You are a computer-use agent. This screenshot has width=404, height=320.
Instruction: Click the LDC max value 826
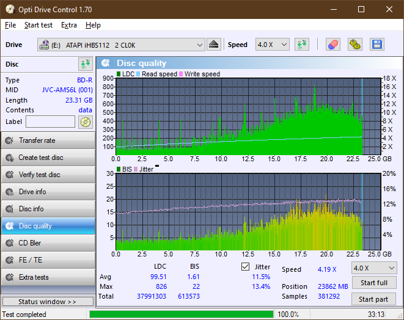[x=161, y=286]
